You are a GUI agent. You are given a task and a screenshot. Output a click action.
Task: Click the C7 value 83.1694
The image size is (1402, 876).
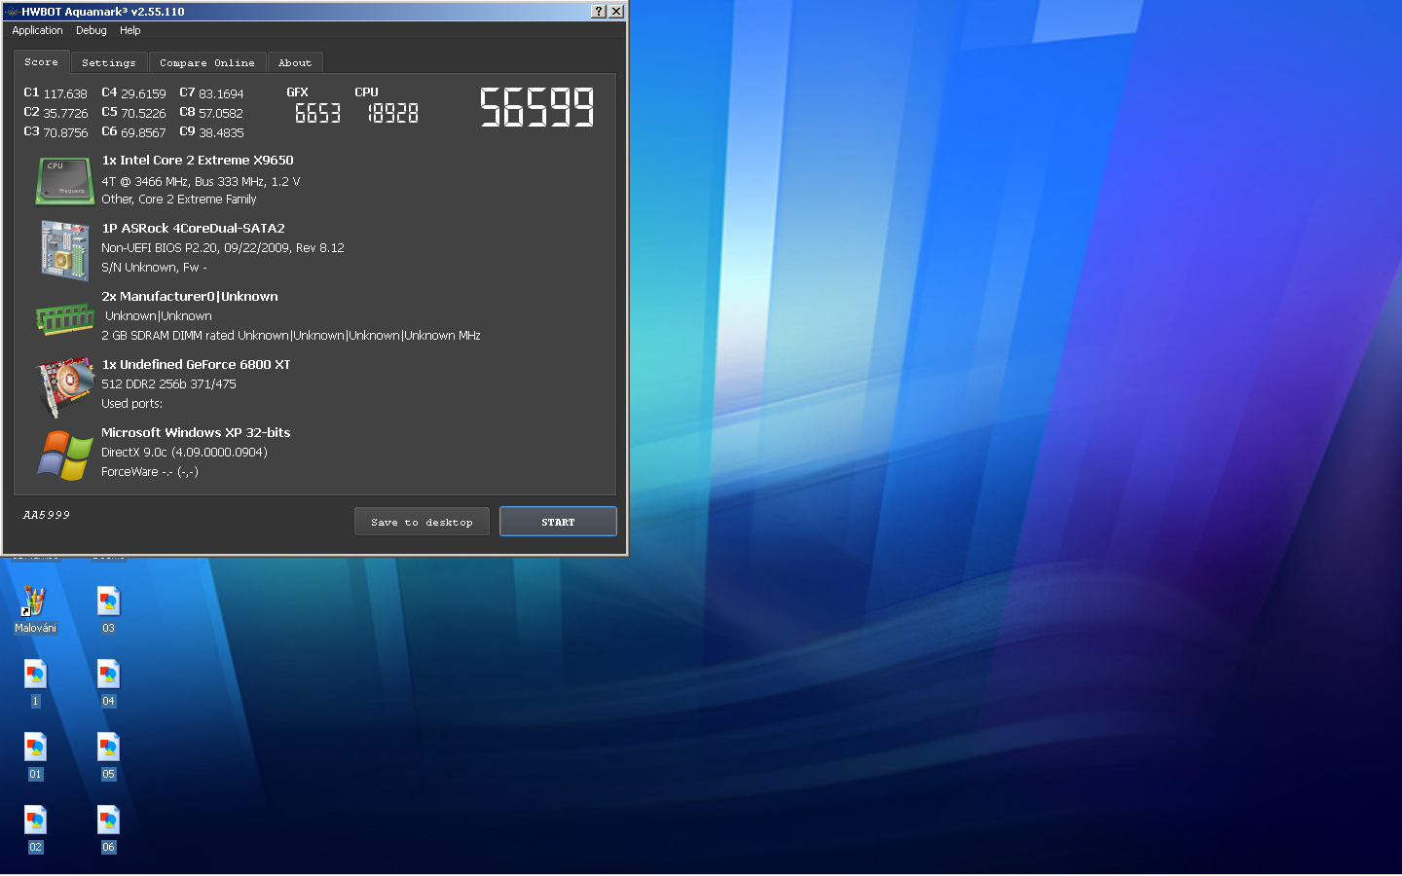221,94
